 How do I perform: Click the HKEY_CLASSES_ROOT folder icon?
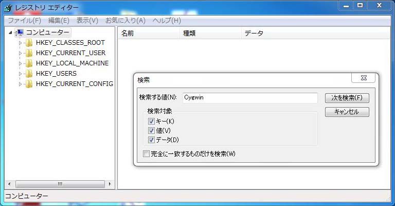coord(29,43)
